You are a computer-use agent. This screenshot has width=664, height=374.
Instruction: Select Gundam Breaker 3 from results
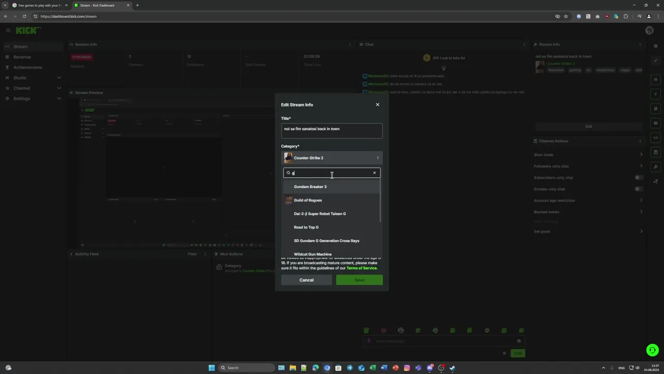point(331,186)
